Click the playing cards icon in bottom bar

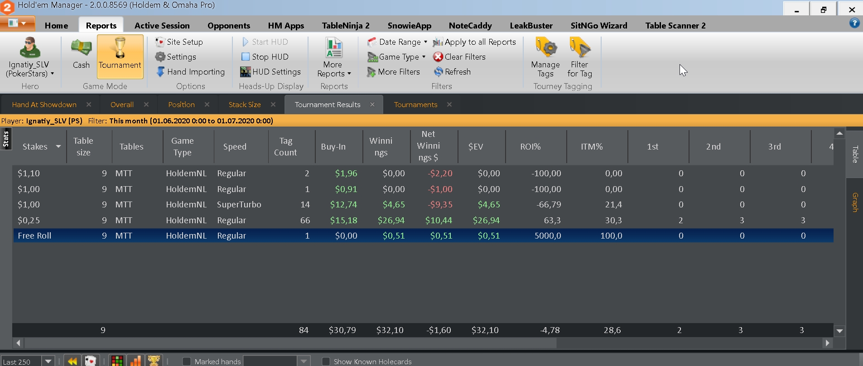click(x=91, y=361)
